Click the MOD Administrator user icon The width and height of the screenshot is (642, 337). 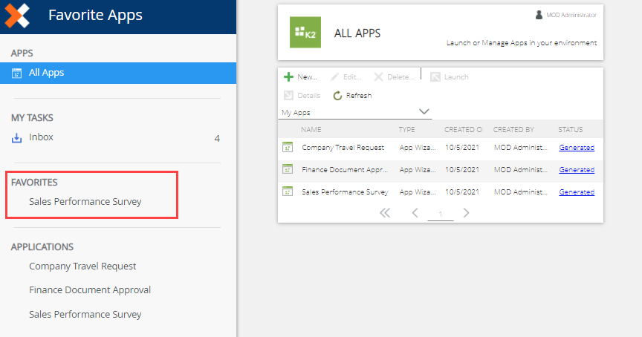pos(539,15)
